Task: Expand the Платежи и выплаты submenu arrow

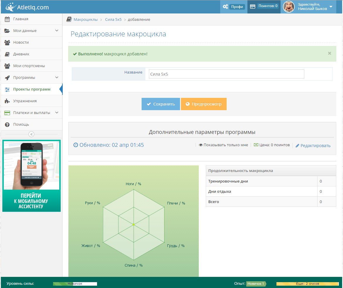Action: 57,113
